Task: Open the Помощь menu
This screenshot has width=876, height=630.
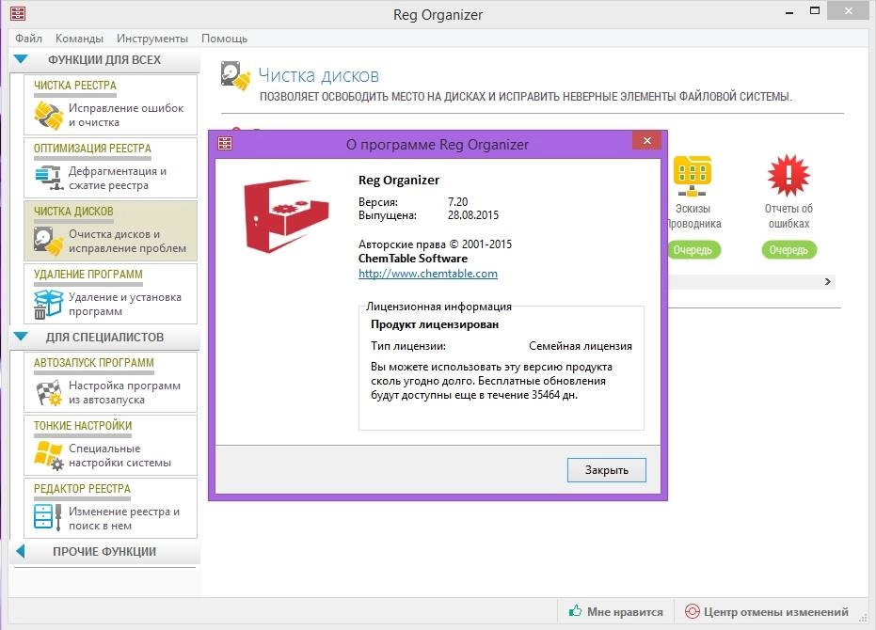Action: 224,39
